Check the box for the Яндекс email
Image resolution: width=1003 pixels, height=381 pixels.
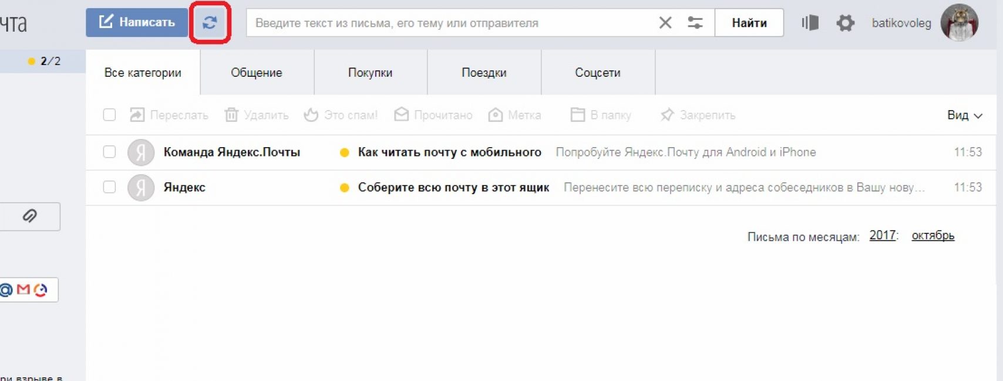point(109,187)
